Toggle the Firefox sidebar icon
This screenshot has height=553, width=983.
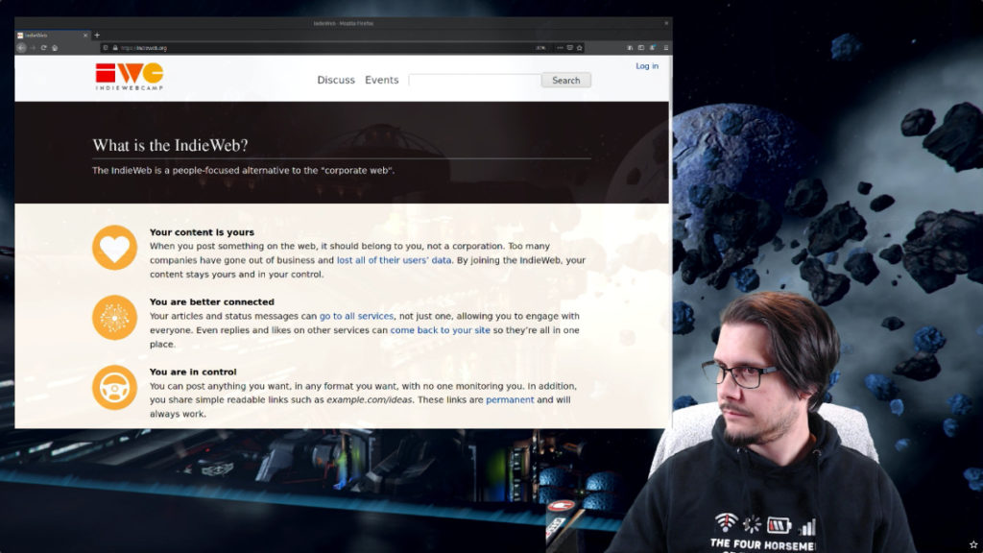[640, 48]
